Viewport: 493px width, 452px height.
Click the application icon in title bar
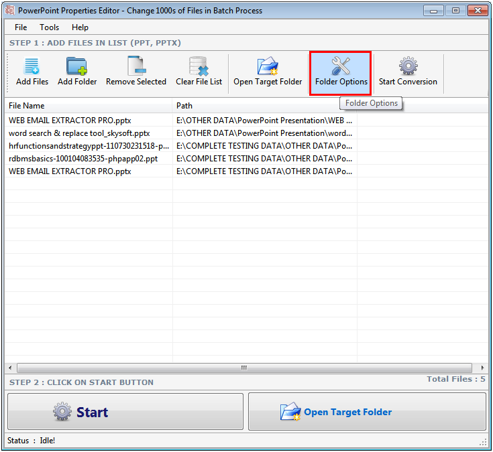(10, 10)
